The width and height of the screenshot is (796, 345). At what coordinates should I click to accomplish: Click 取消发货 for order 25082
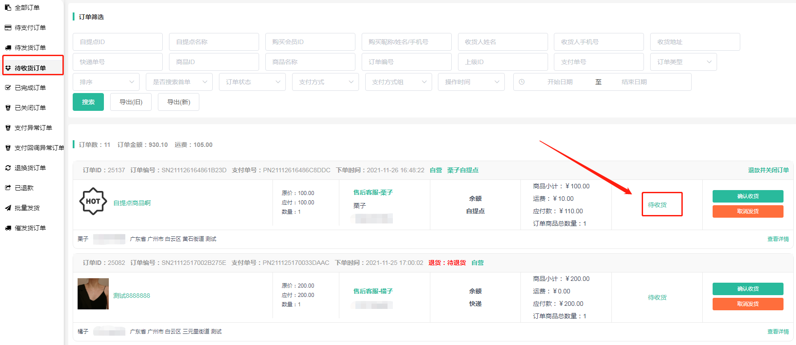tap(748, 304)
